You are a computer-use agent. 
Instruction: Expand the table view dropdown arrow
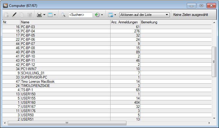(55, 14)
